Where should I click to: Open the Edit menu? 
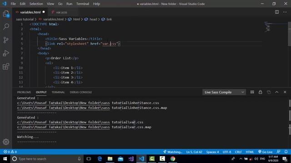[x=22, y=4]
